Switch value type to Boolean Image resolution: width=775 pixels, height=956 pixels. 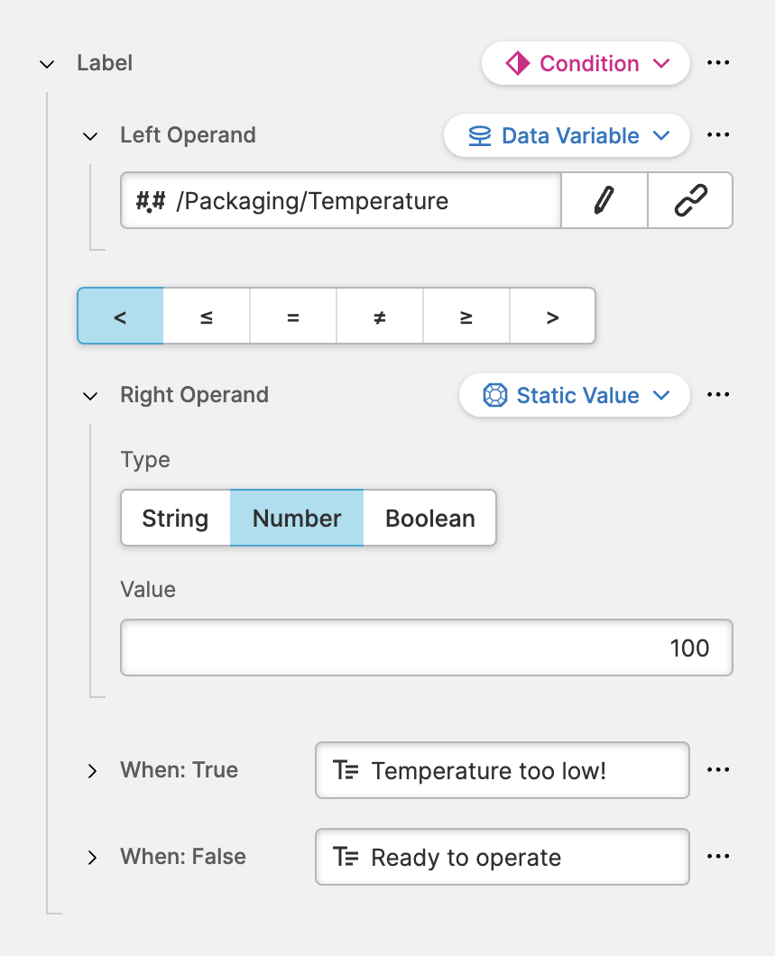[429, 519]
